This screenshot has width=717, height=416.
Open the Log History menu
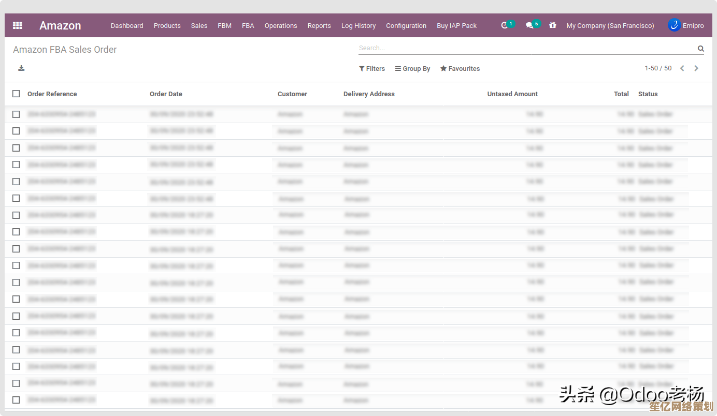(x=358, y=25)
